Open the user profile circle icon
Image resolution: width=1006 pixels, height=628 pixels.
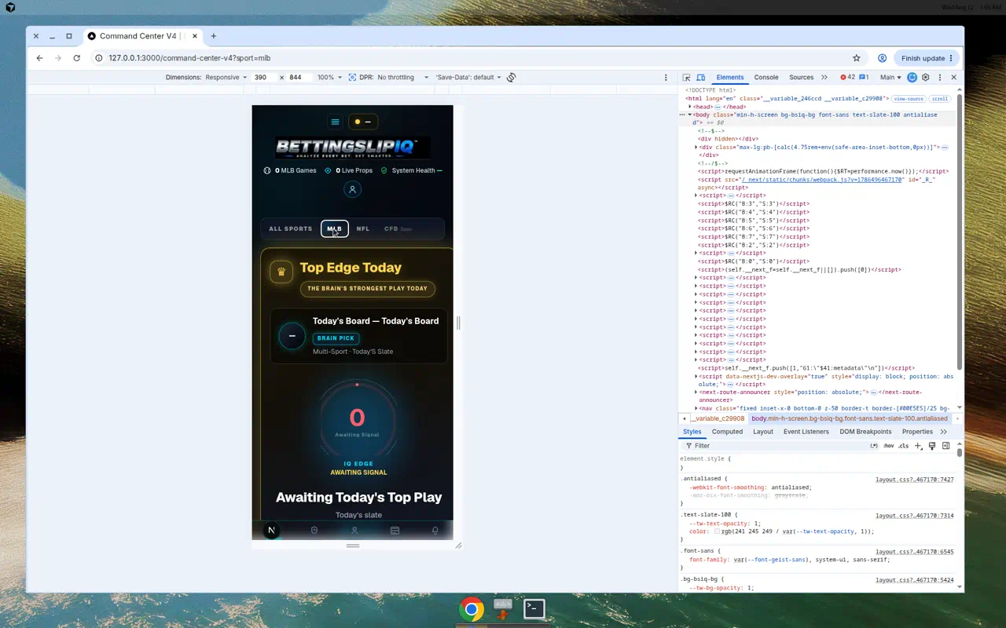352,189
